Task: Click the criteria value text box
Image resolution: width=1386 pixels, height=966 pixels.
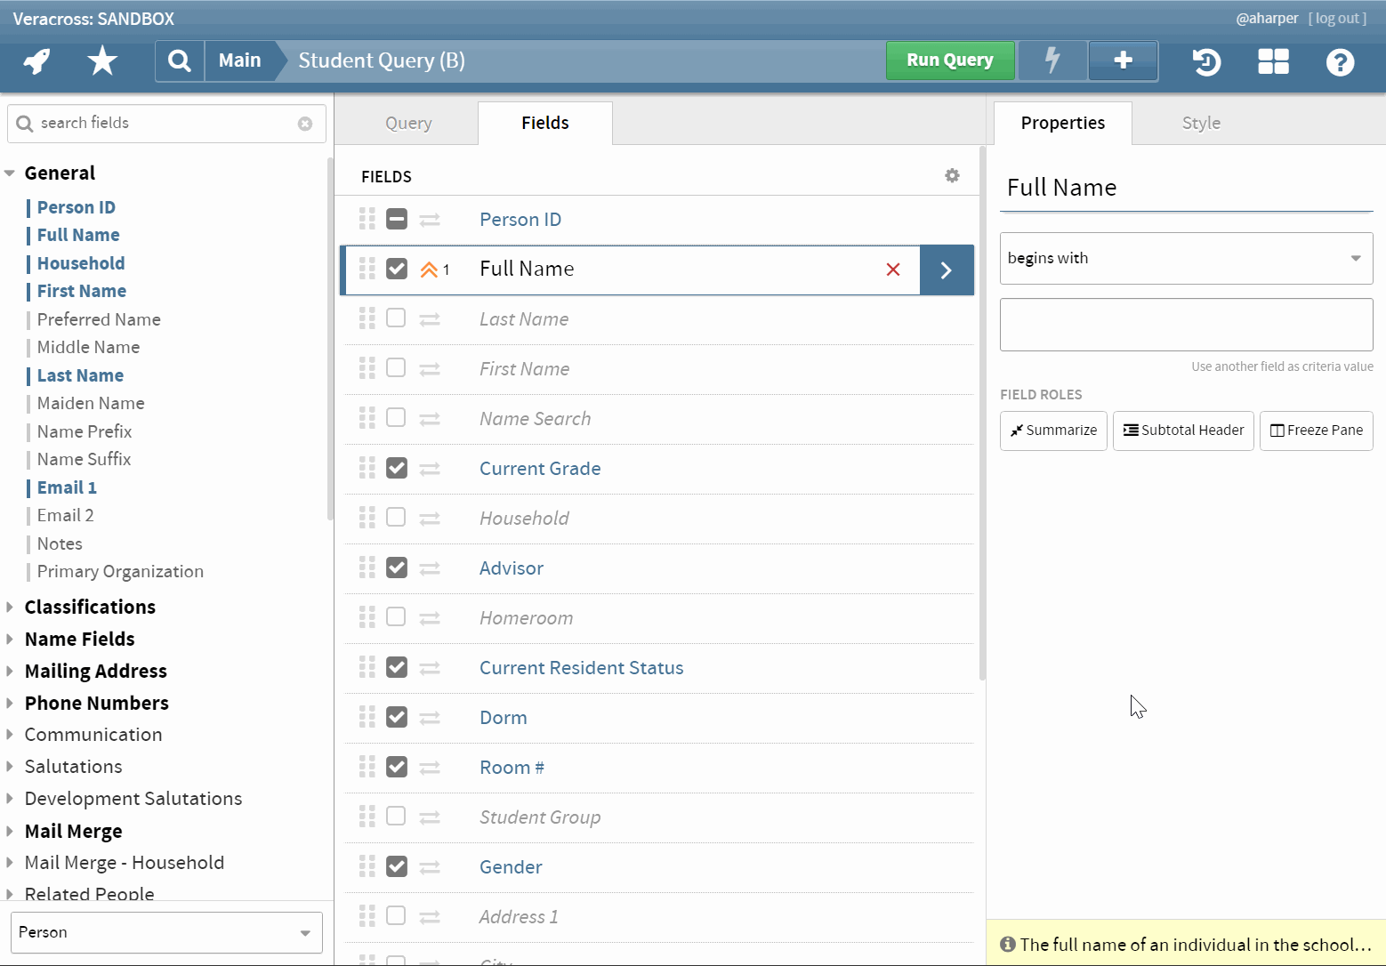Action: pyautogui.click(x=1186, y=325)
